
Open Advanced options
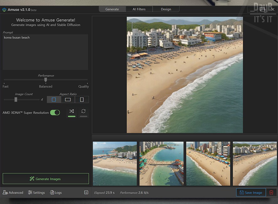(13, 192)
